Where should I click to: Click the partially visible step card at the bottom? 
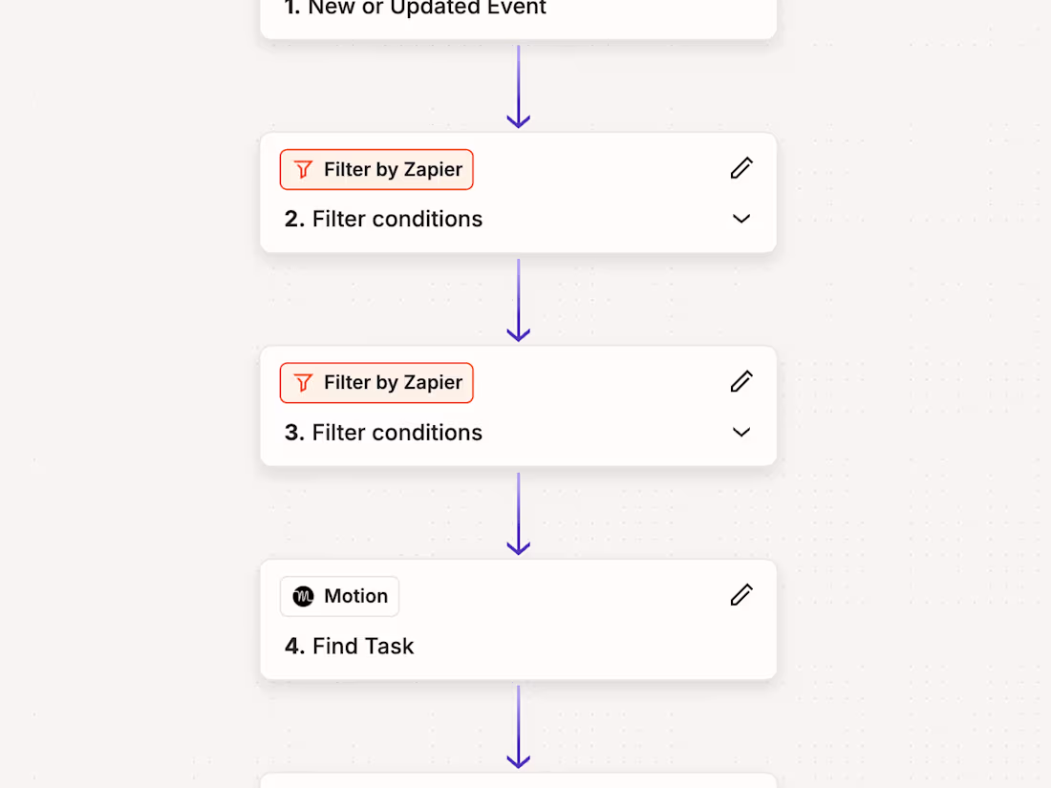518,781
